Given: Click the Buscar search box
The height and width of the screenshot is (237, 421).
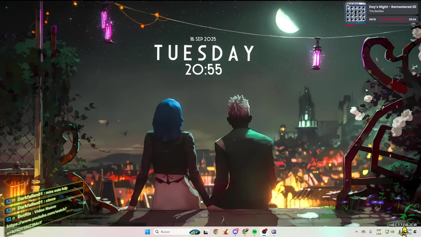Looking at the screenshot, I should (177, 232).
